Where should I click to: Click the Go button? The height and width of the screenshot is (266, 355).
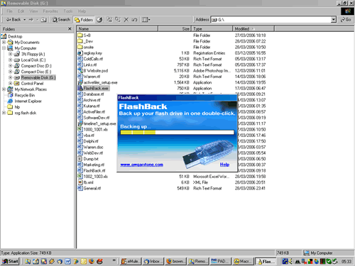346,20
